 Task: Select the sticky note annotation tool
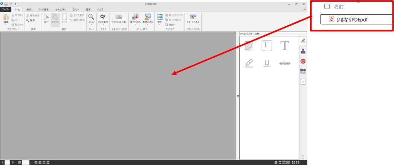[x=248, y=46]
